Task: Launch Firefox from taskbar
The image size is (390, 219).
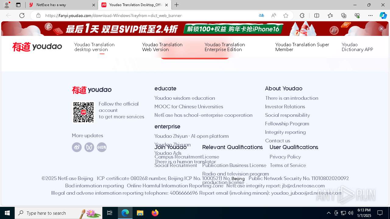Action: coord(155,213)
